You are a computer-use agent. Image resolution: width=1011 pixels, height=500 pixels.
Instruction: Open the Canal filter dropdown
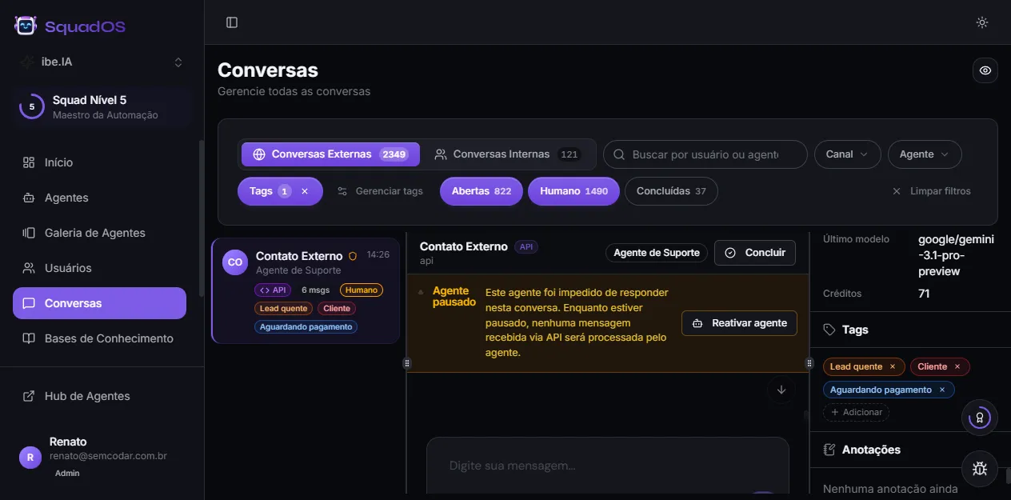(847, 154)
